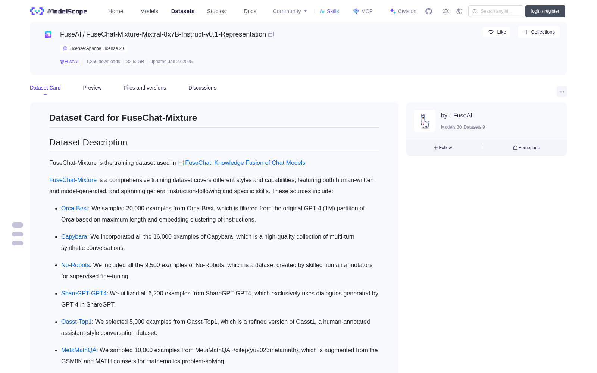Open the Discussions tab
The height and width of the screenshot is (373, 597).
202,88
